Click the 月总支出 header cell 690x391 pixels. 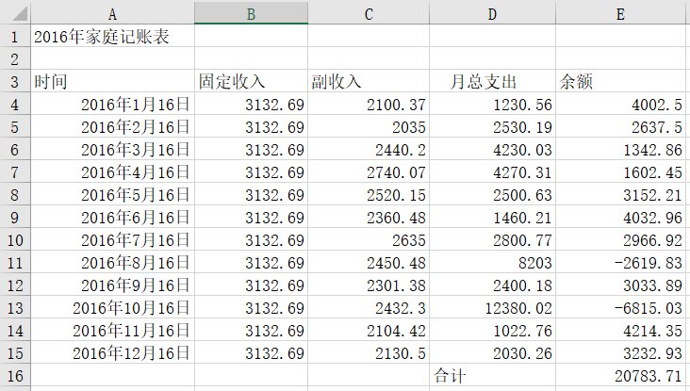[492, 82]
